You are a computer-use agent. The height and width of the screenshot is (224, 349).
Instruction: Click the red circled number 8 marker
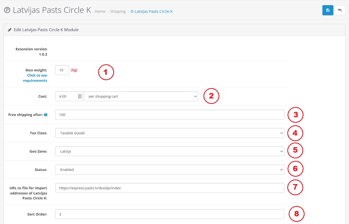(x=296, y=214)
